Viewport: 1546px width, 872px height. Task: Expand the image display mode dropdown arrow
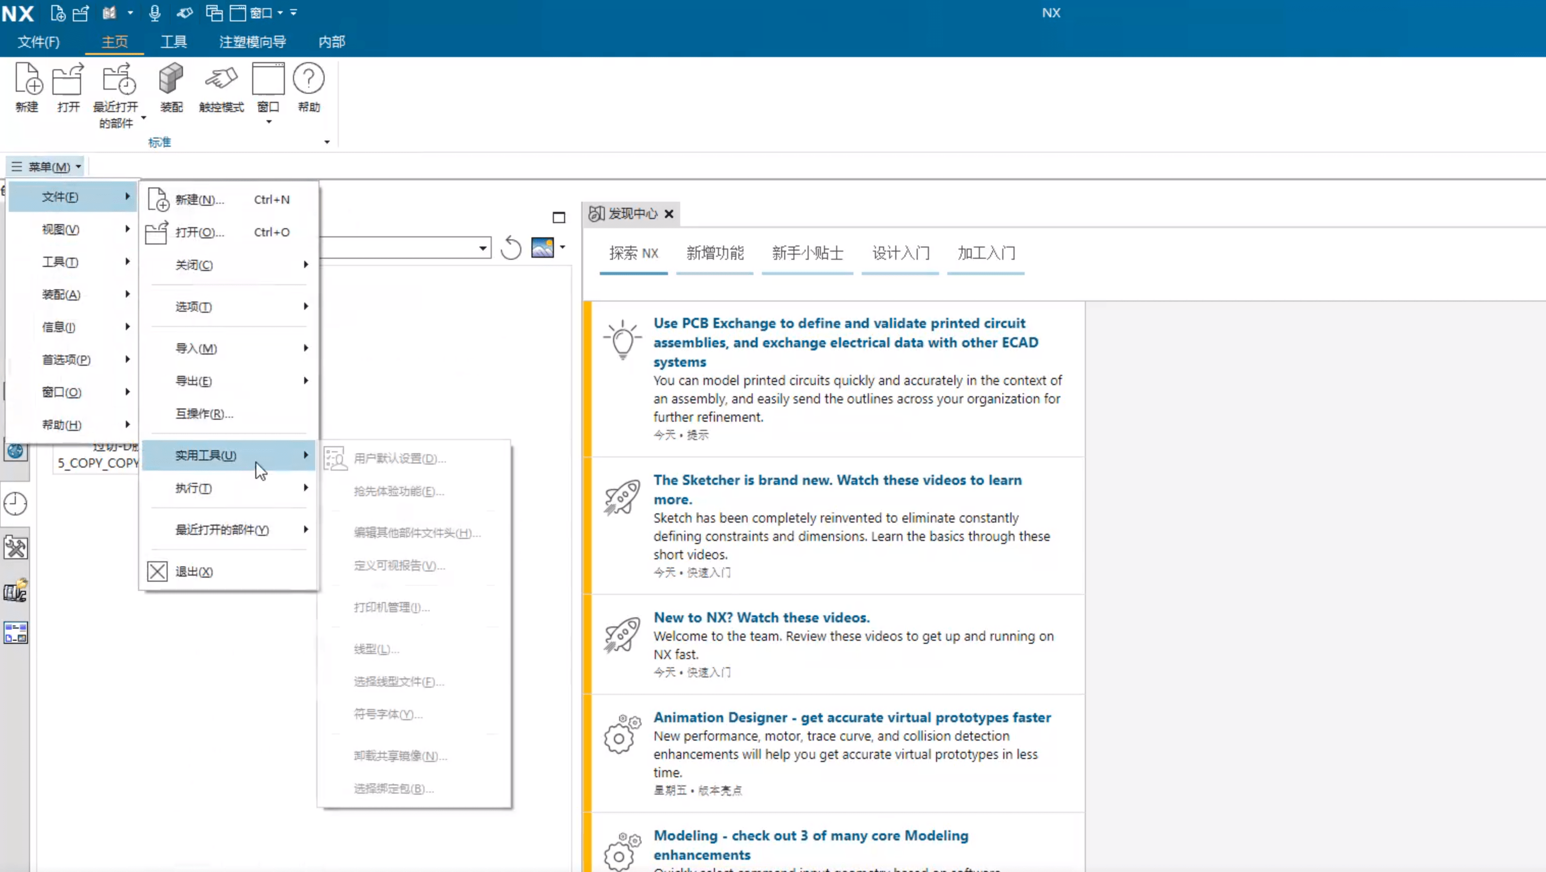tap(563, 247)
